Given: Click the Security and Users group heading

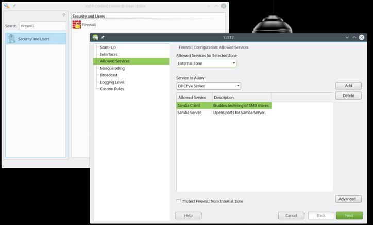Looking at the screenshot, I should [89, 16].
